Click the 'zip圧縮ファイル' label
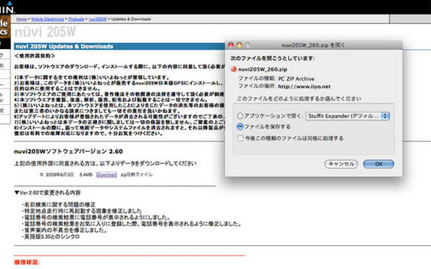This screenshot has height=269, width=431. 136,175
